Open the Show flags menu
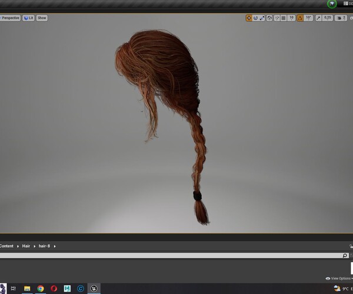 42,18
